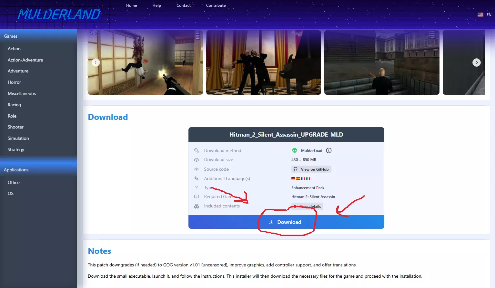Open the Shooter games category

tap(15, 127)
